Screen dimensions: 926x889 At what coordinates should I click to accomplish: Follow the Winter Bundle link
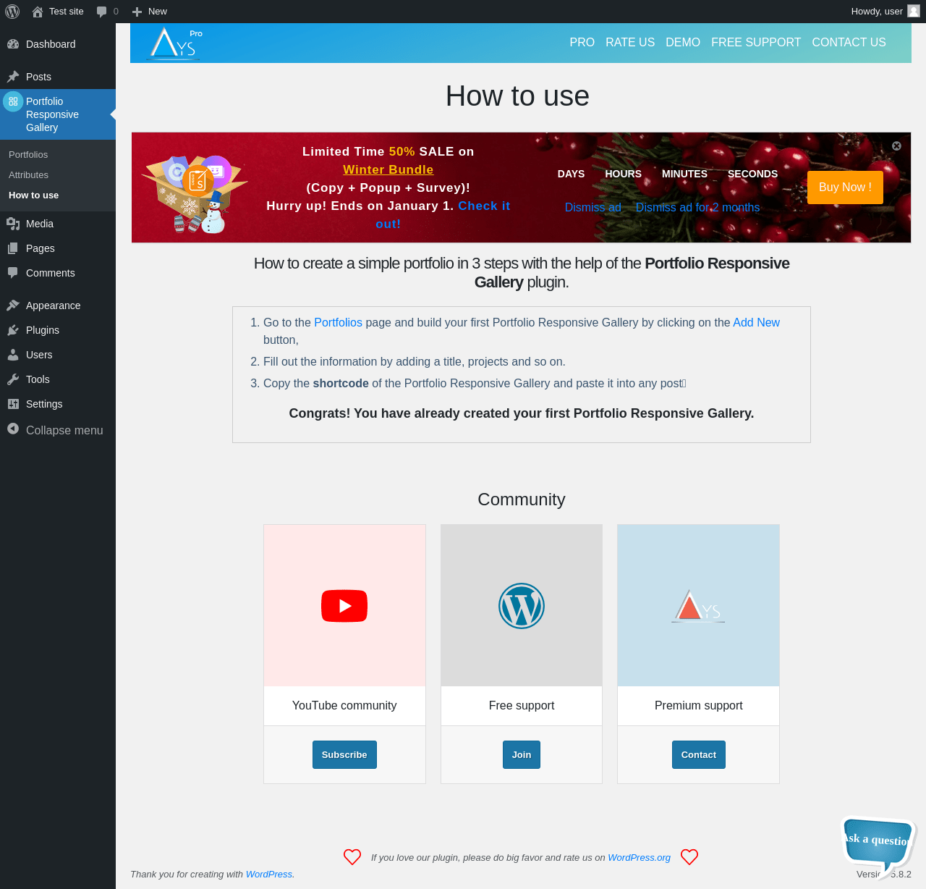[388, 169]
